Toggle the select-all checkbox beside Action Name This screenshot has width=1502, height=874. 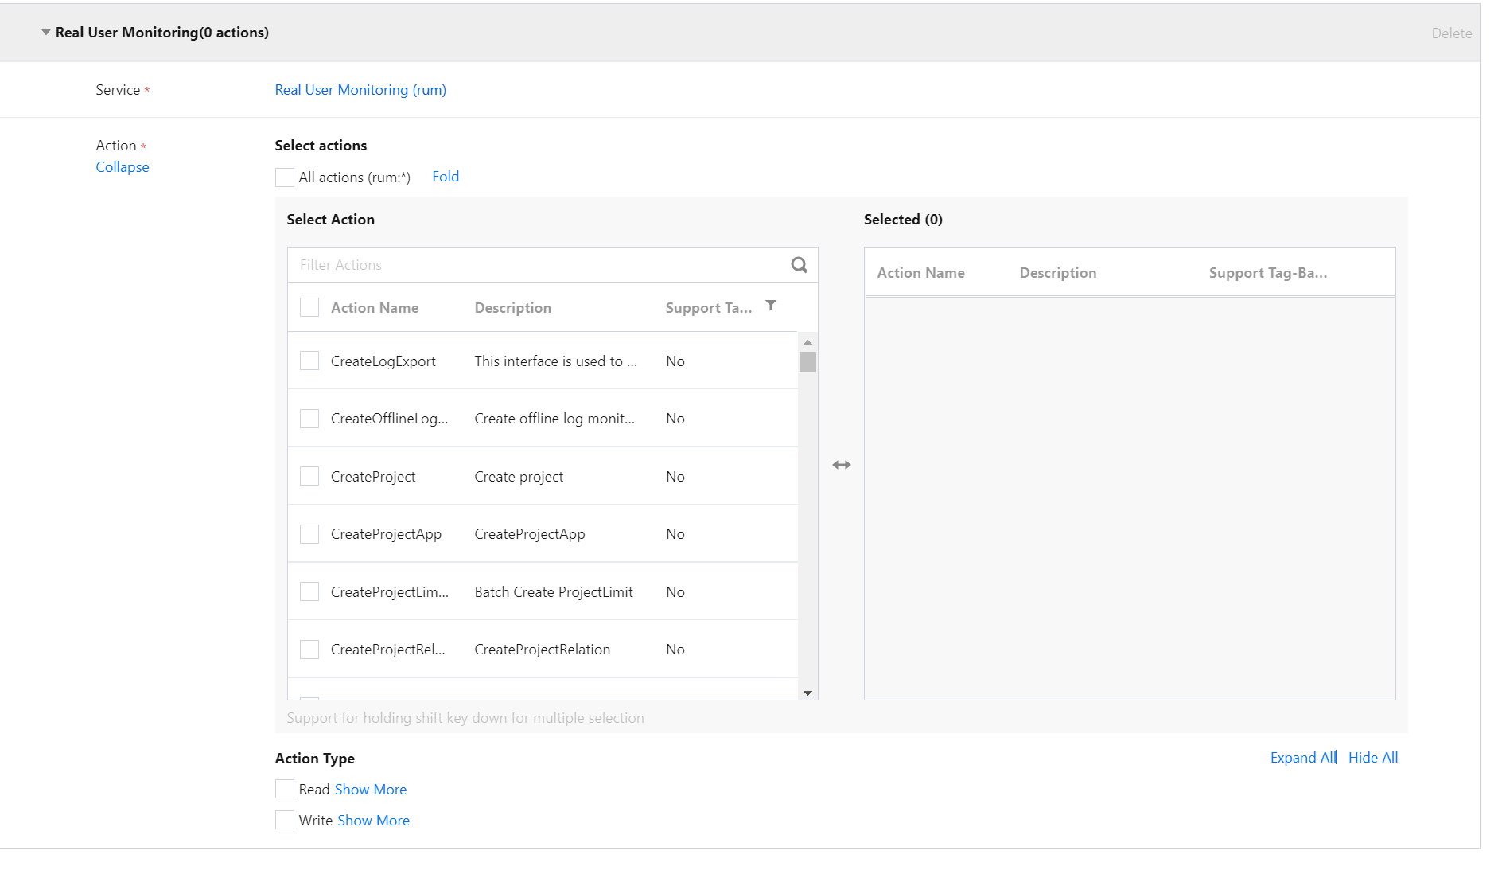click(x=309, y=308)
